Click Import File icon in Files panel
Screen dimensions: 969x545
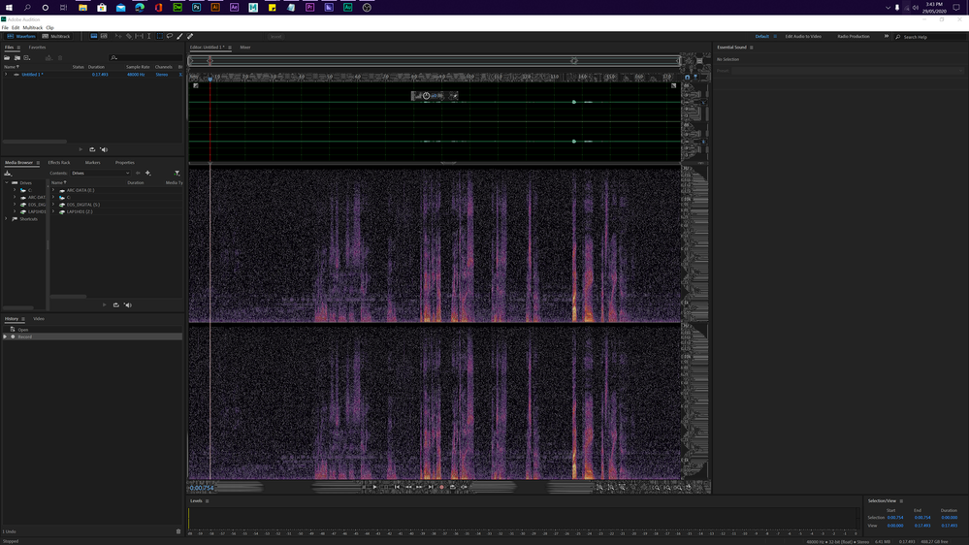pos(17,58)
